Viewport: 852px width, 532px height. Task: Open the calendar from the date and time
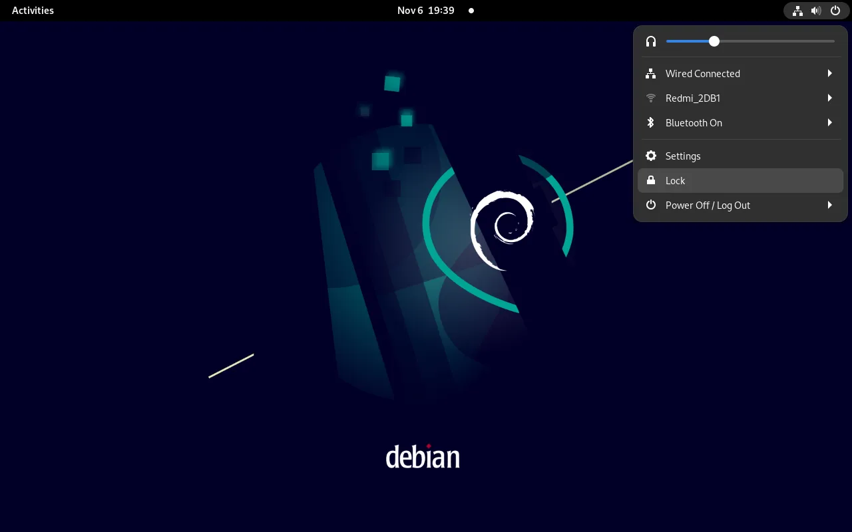[x=425, y=11]
